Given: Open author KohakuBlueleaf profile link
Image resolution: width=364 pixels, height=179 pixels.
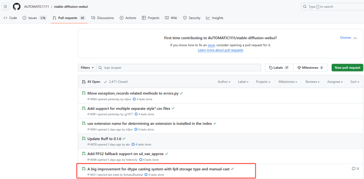Looking at the screenshot, I should [134, 175].
